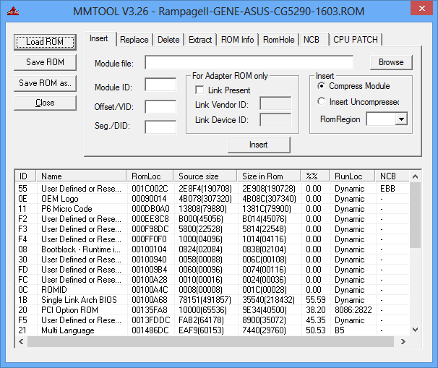The height and width of the screenshot is (368, 438).
Task: Click the MMTOOL app icon in title bar
Action: 13,11
